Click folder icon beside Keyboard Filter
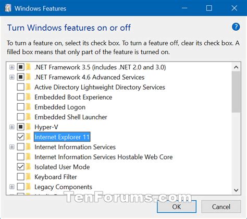This screenshot has height=219, width=247. 28,177
